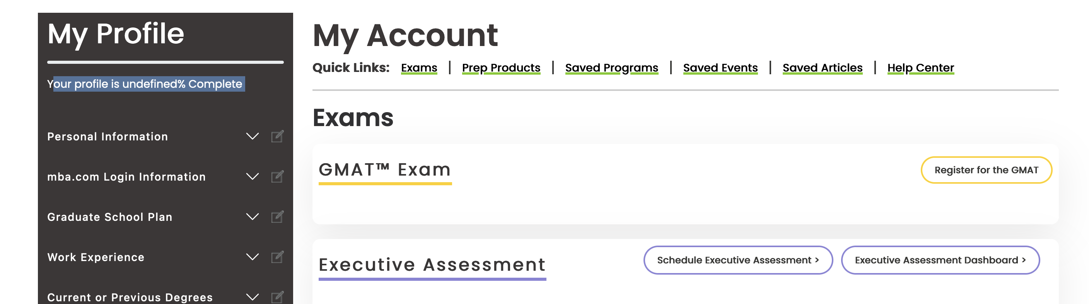View Saved Events quick link
Screen dimensions: 1089x304
720,68
